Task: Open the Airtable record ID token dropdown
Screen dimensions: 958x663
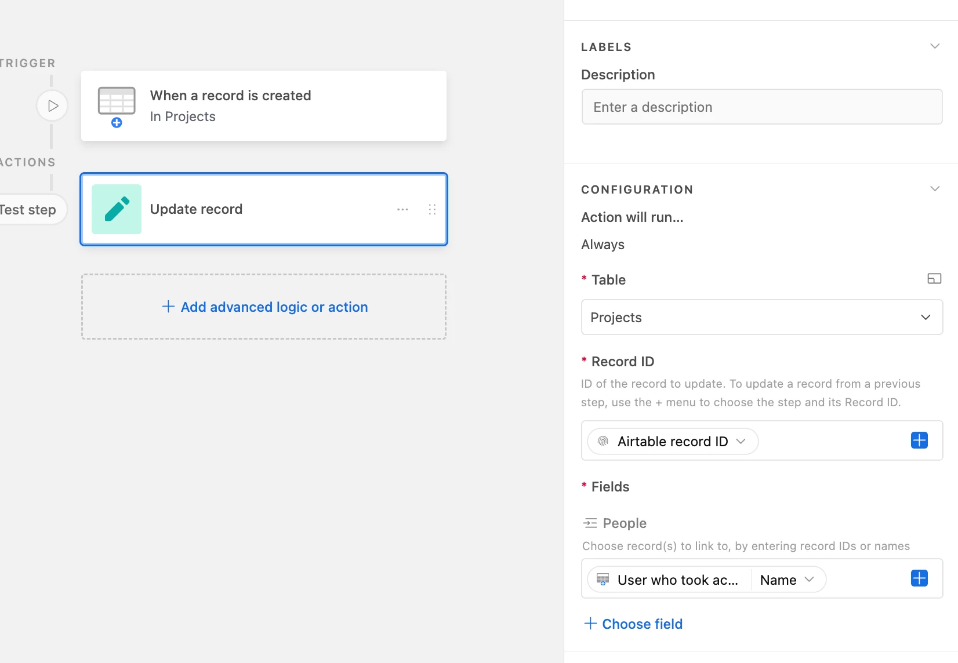Action: [741, 442]
